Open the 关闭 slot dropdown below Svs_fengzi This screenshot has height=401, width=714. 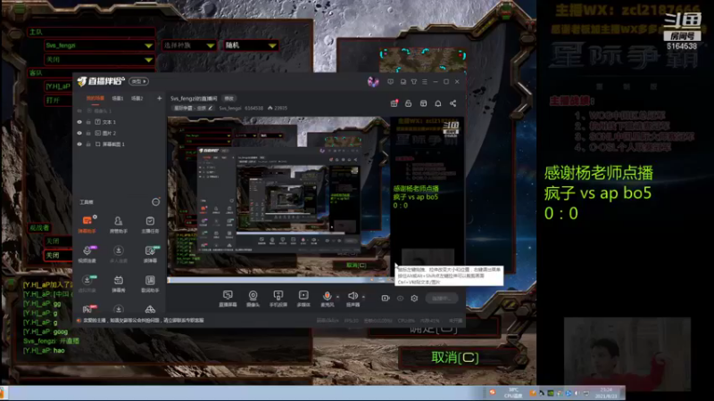click(x=99, y=60)
